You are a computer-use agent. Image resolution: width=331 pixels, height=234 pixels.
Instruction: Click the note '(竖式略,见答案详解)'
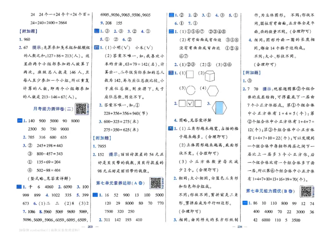49,179
